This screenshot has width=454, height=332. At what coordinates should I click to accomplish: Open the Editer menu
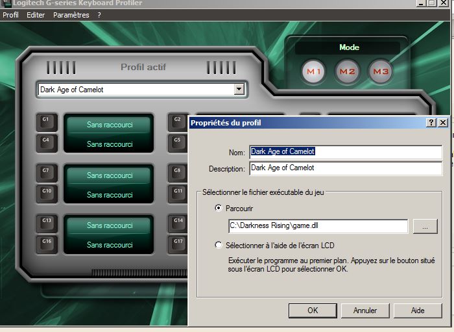36,15
